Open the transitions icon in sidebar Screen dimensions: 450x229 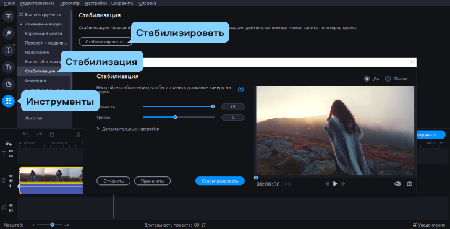click(x=8, y=50)
